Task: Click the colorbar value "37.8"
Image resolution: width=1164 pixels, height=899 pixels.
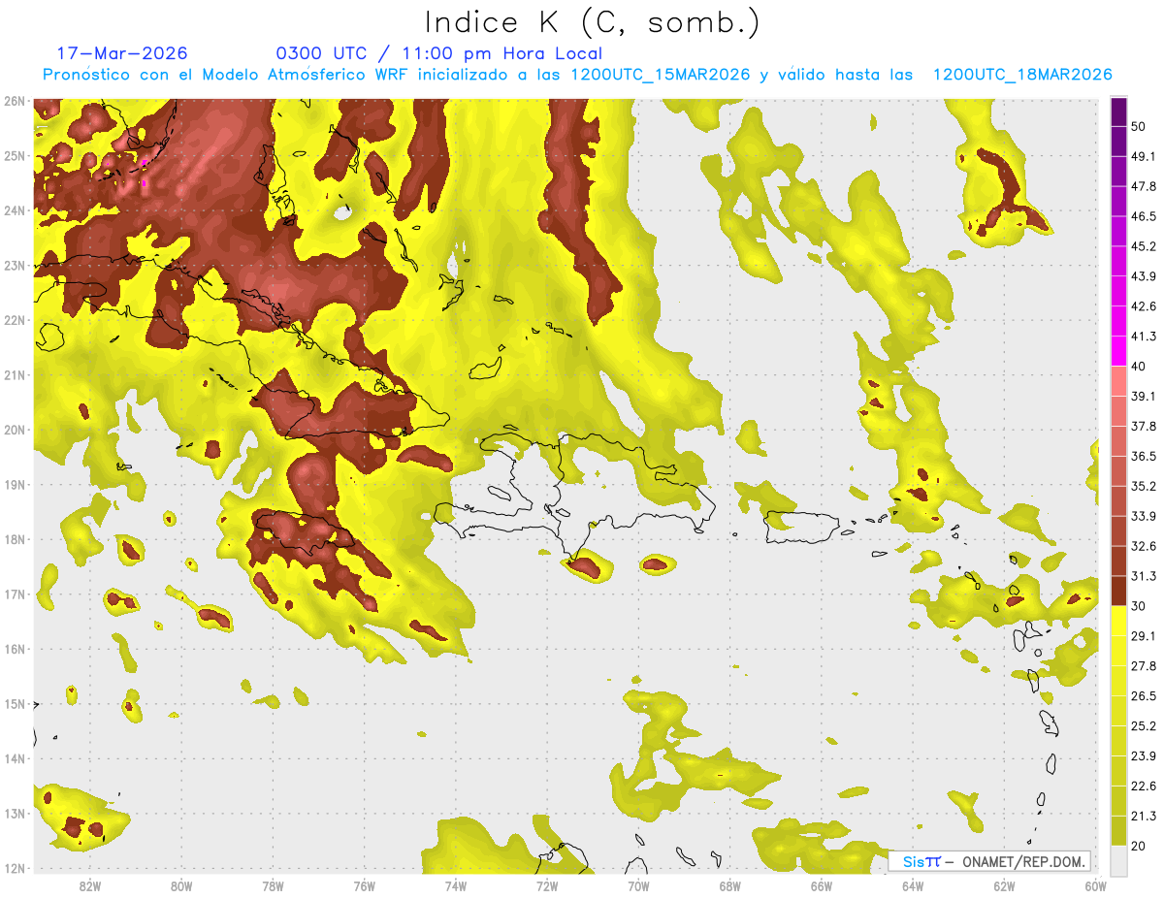Action: pos(1144,426)
